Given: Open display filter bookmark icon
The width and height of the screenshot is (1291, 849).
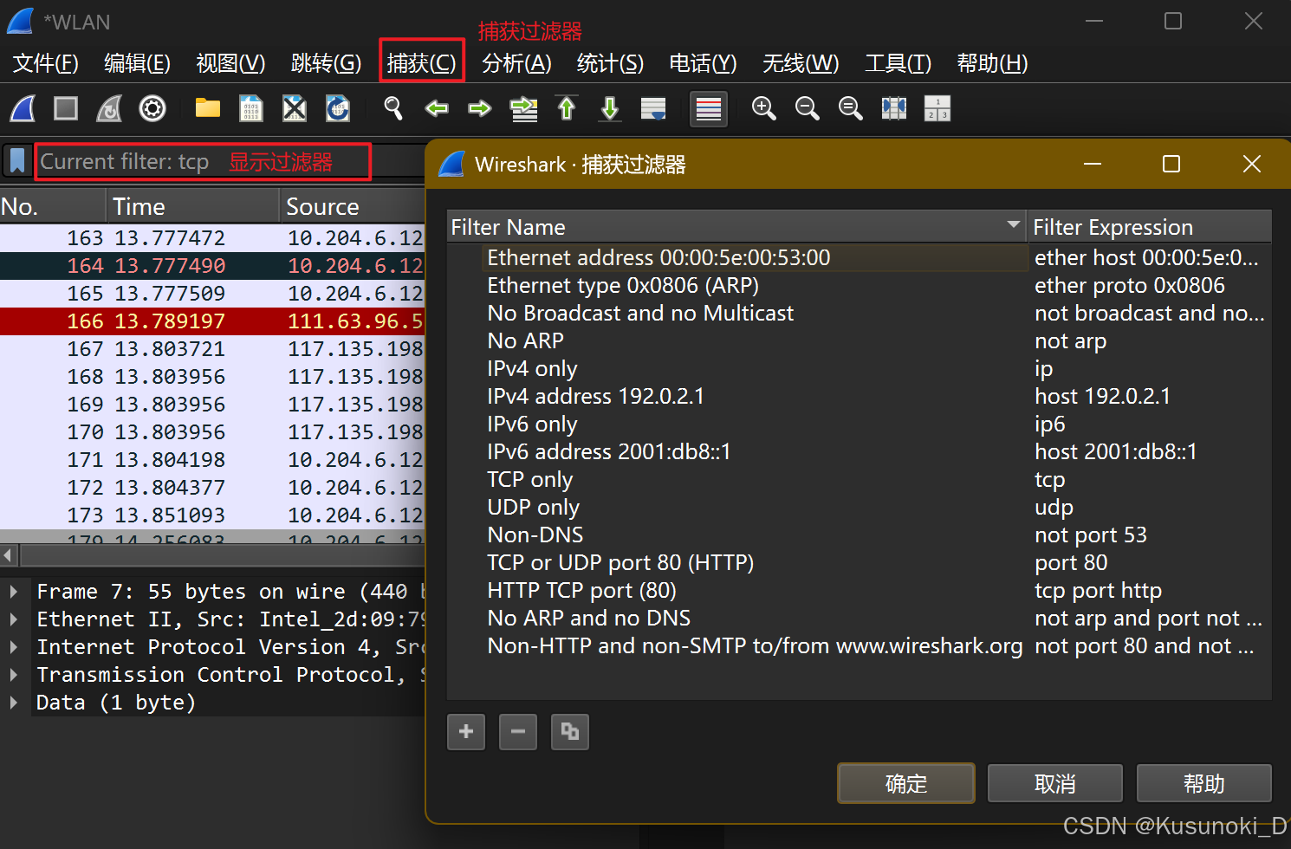Looking at the screenshot, I should [17, 161].
